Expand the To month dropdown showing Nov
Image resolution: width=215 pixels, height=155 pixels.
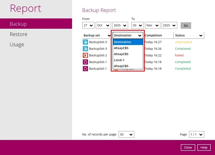coord(153,25)
